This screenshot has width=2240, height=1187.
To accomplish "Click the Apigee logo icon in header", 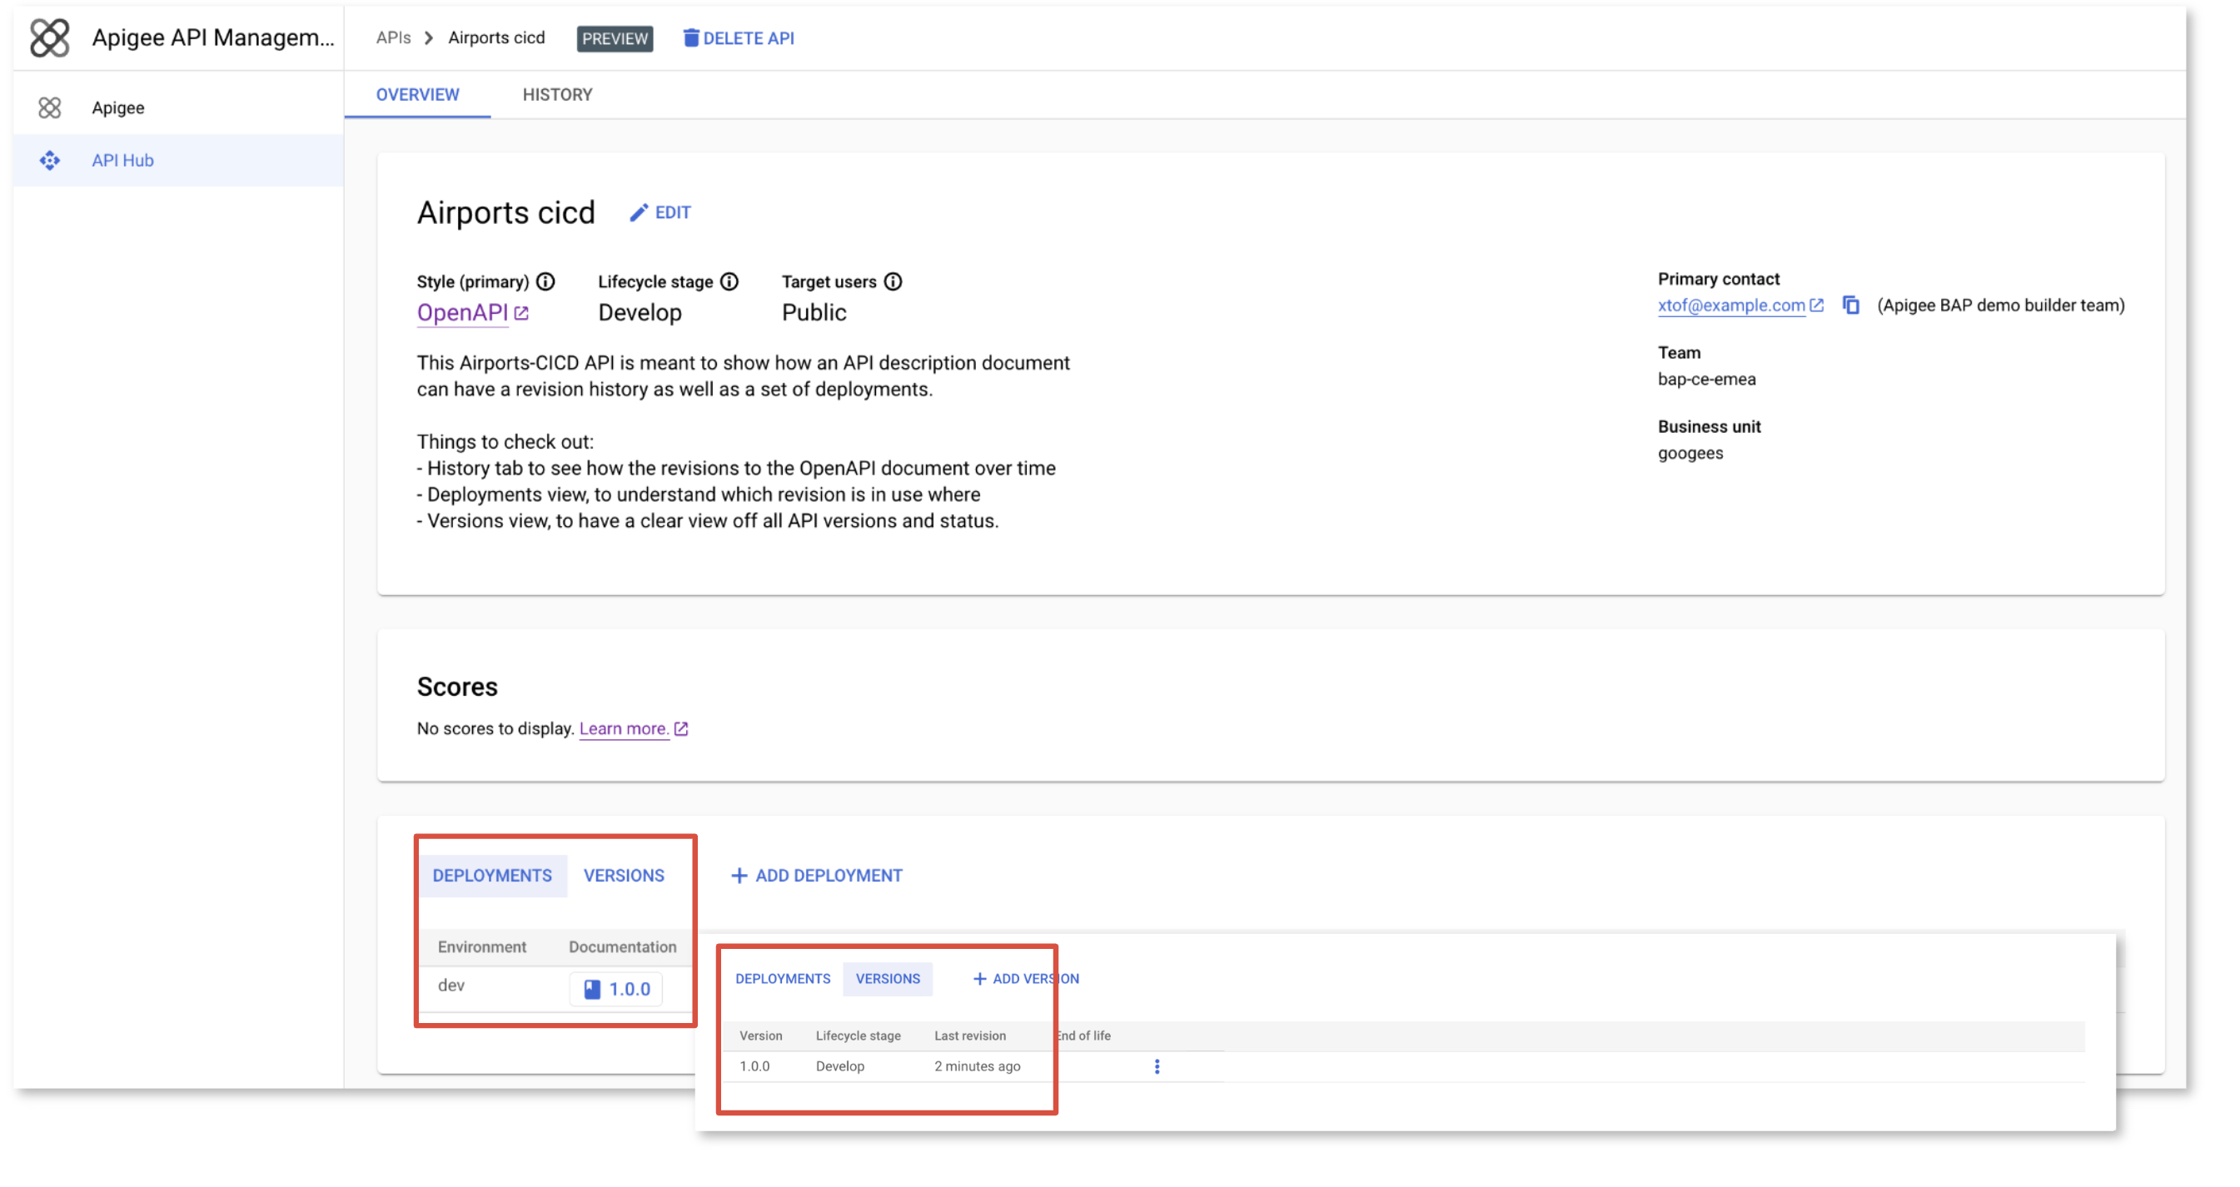I will pyautogui.click(x=48, y=37).
